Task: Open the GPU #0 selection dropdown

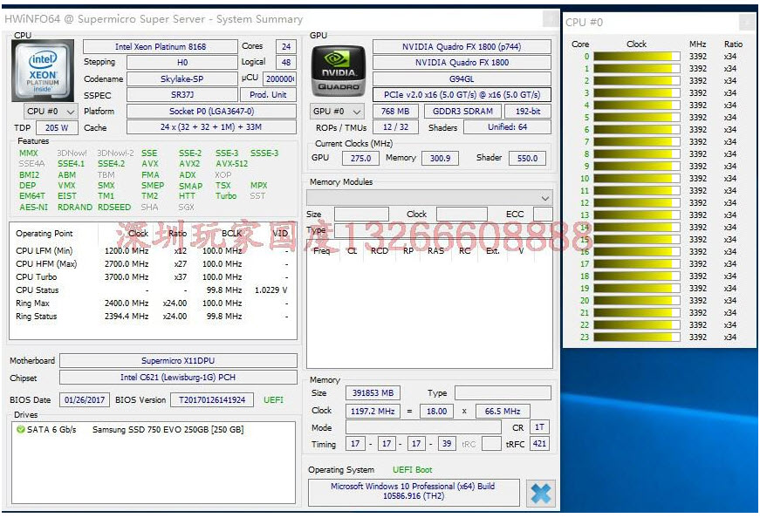Action: point(336,111)
